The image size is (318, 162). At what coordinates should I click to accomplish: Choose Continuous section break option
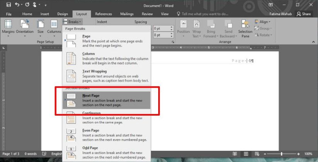tap(106, 118)
